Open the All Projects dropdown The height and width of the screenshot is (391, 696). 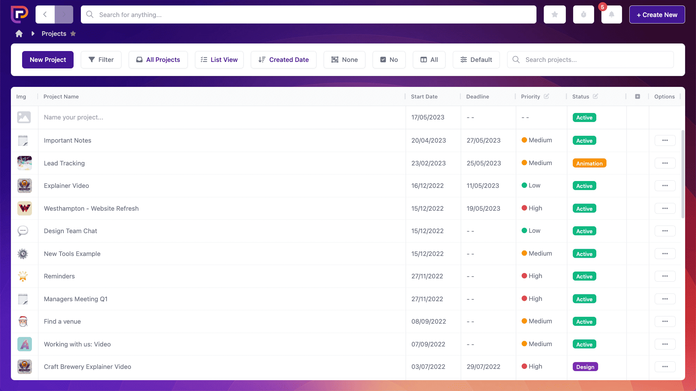tap(158, 60)
